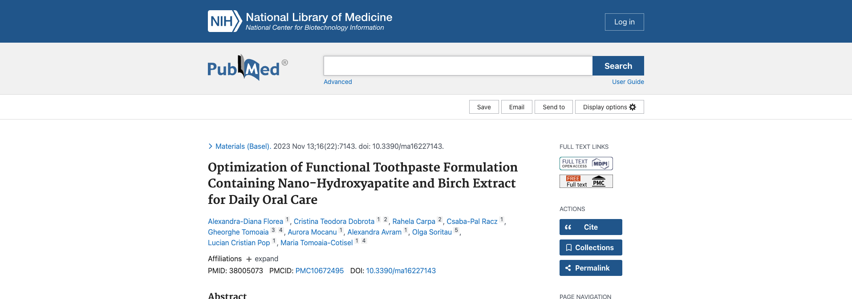Open free full text at PMC
This screenshot has height=299, width=852.
pos(586,181)
